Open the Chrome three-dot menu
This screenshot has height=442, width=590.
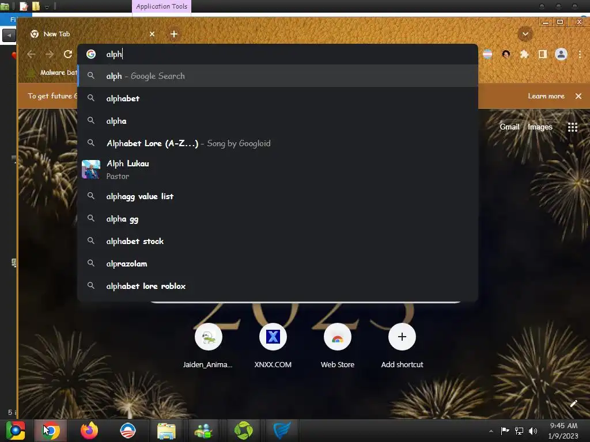coord(580,54)
